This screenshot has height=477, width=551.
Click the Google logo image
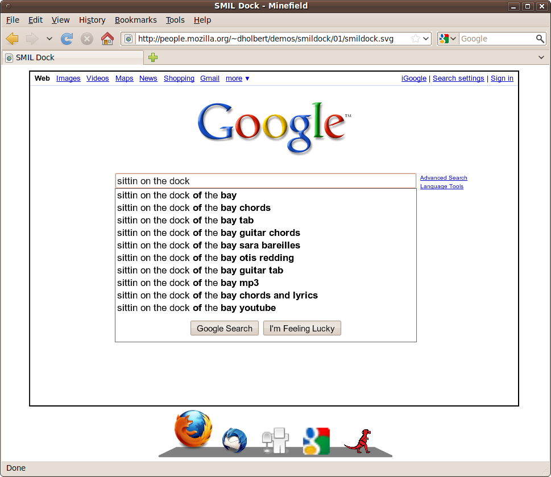click(274, 127)
